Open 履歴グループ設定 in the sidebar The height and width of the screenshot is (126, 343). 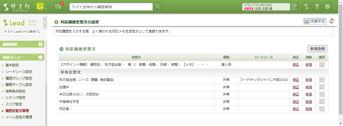click(x=19, y=78)
